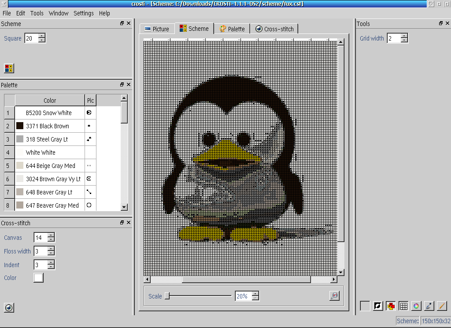Image resolution: width=451 pixels, height=328 pixels.
Task: Decrease the Square value with down arrow
Action: tap(42, 40)
